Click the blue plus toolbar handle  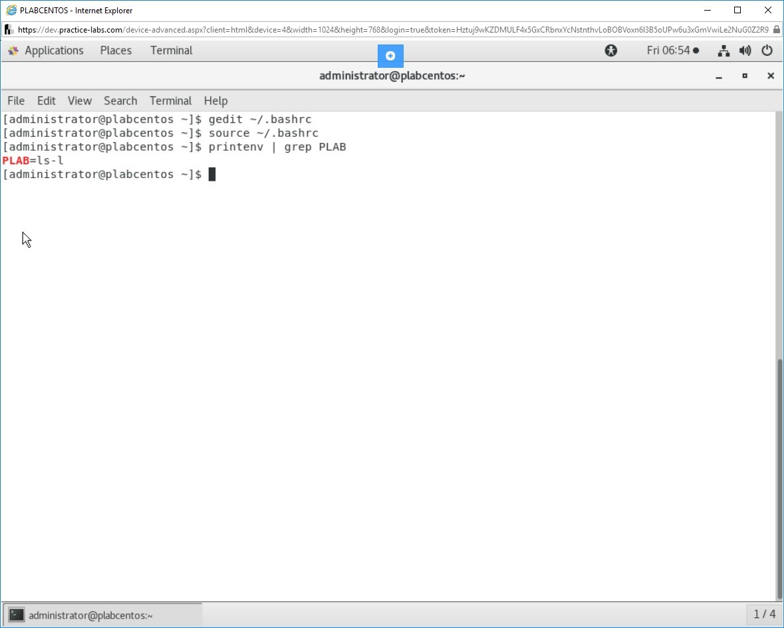(390, 56)
